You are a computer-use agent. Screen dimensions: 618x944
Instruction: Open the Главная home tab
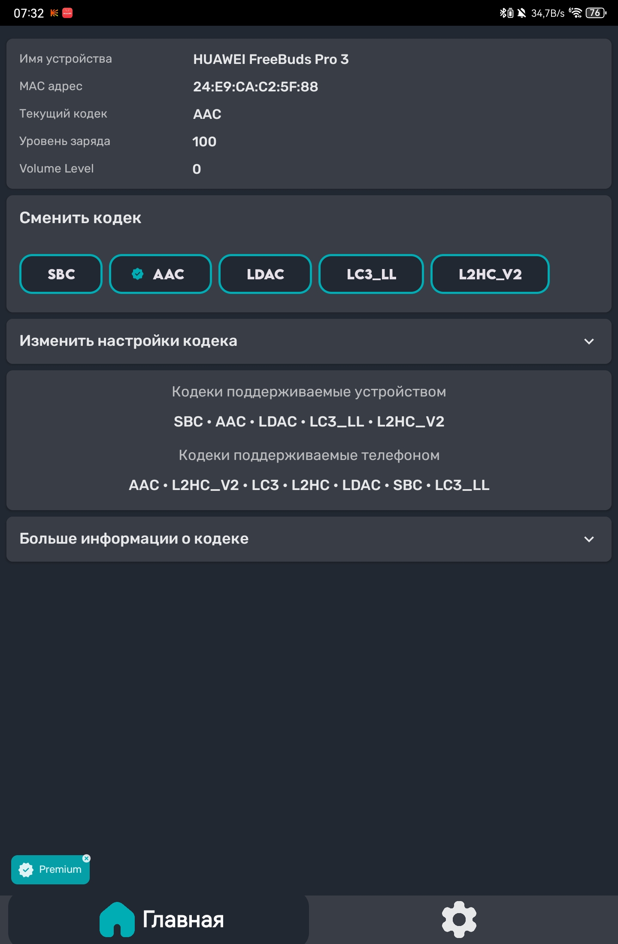(159, 919)
